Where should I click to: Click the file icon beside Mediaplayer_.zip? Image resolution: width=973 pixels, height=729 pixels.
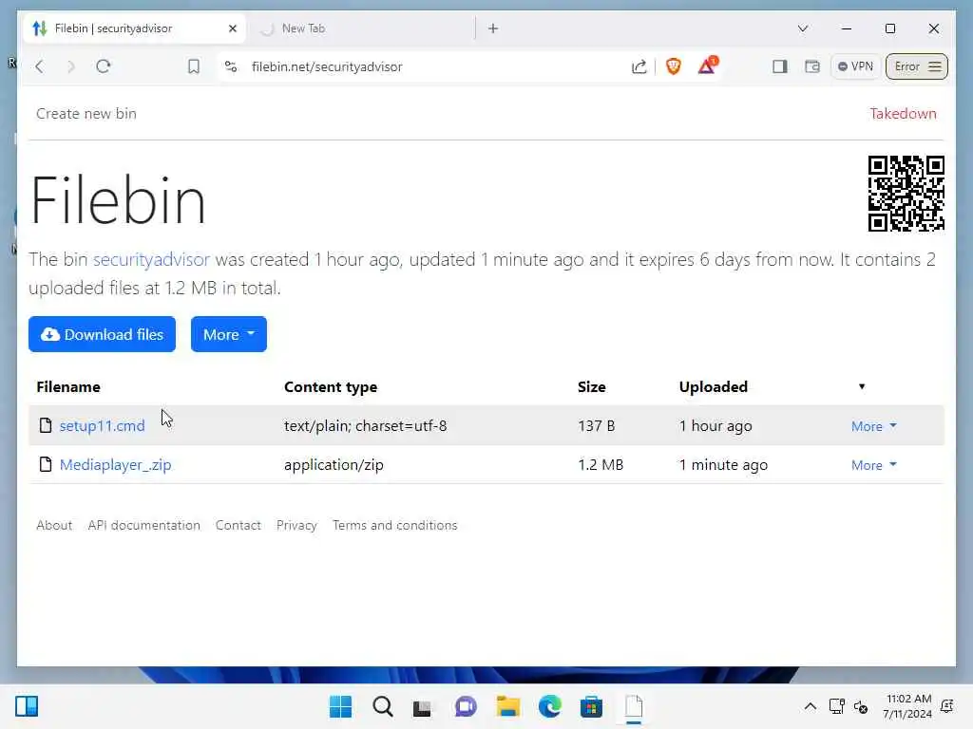coord(46,464)
